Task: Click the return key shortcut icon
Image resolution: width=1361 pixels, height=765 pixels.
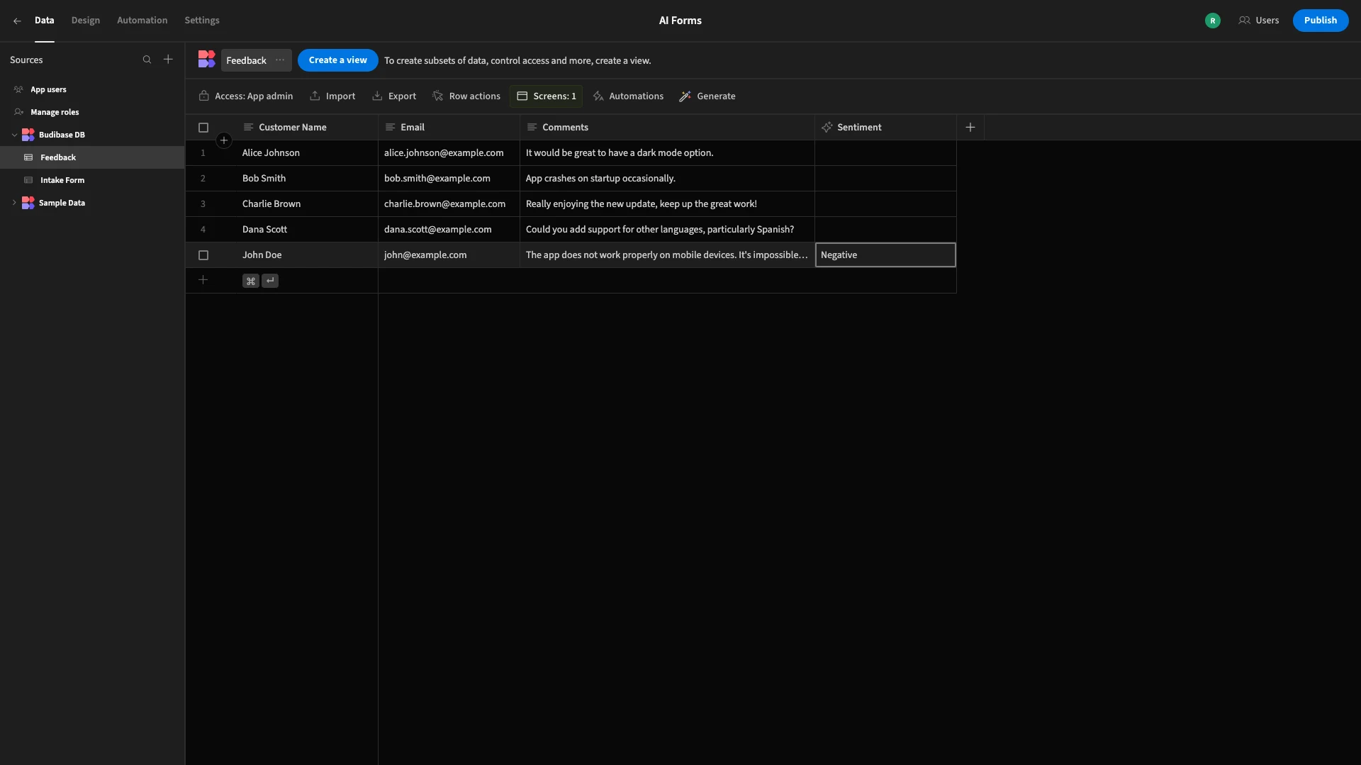Action: click(x=270, y=281)
